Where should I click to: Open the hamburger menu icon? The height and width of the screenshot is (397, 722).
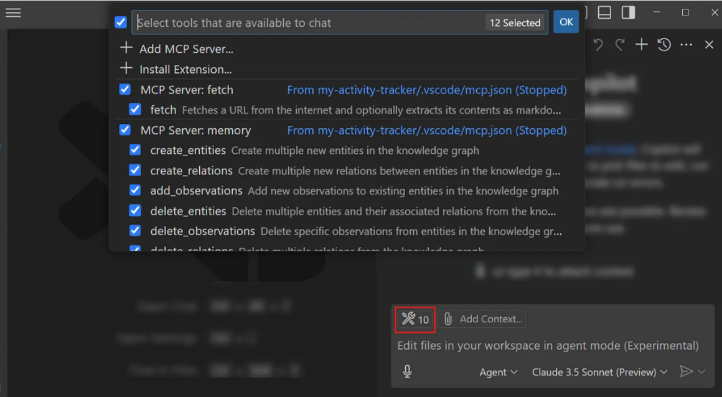click(x=13, y=13)
